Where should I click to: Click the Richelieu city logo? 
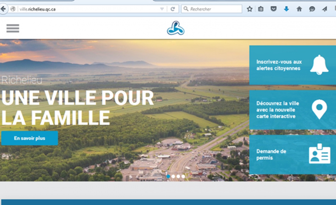pos(176,28)
